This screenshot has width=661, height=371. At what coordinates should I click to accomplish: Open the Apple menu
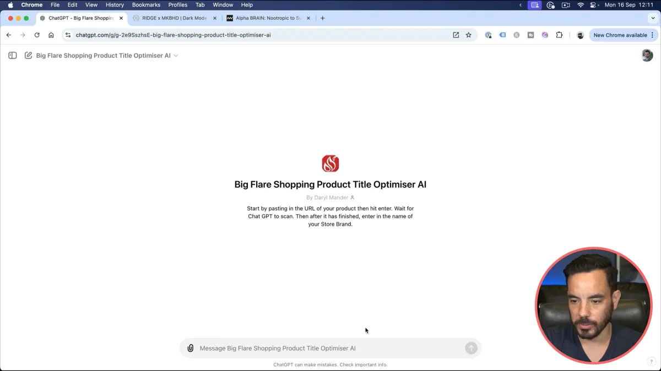click(10, 5)
